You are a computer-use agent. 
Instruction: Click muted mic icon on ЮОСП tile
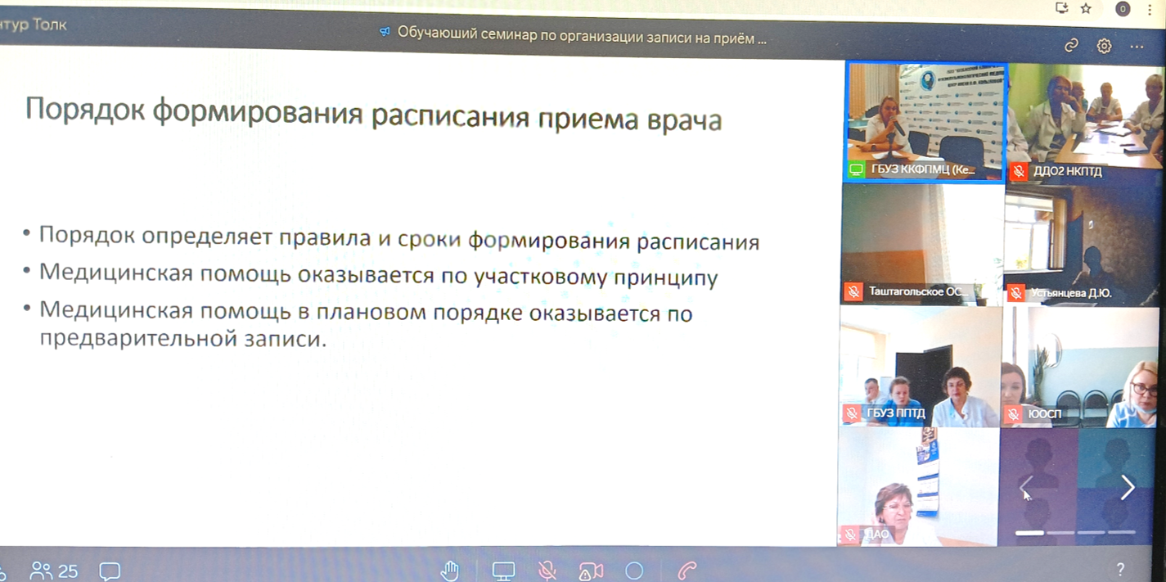pos(1014,414)
